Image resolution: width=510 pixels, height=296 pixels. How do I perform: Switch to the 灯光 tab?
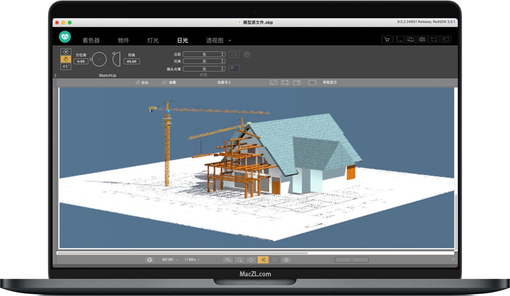click(153, 40)
